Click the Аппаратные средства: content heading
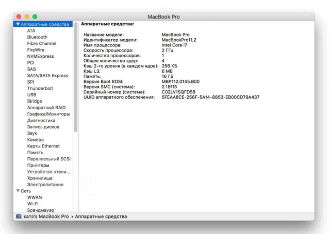The width and height of the screenshot is (330, 234). tap(108, 24)
